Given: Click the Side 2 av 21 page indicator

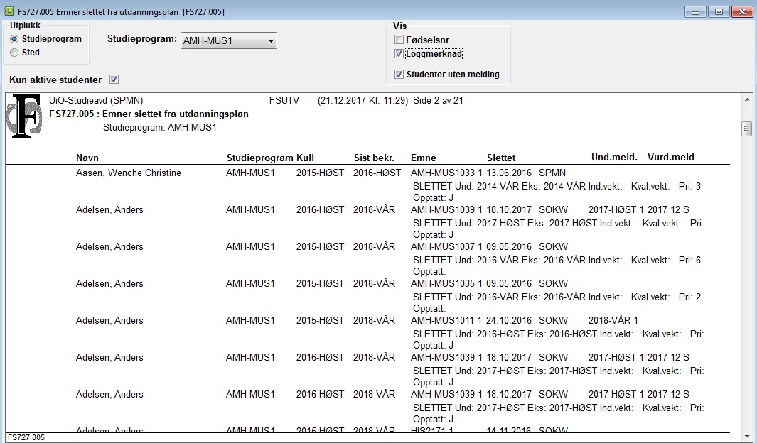Looking at the screenshot, I should tap(438, 100).
